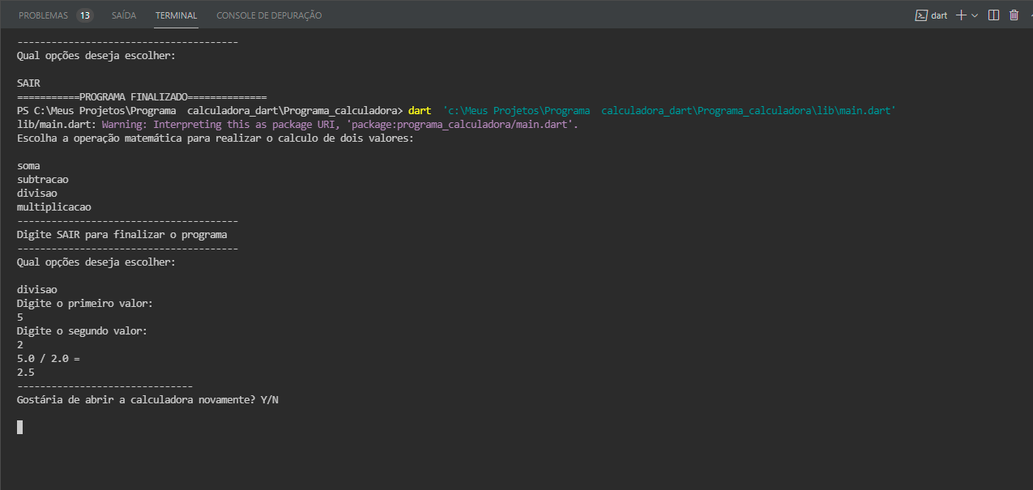The width and height of the screenshot is (1033, 490).
Task: Click the main.dart file path link
Action: click(x=668, y=110)
